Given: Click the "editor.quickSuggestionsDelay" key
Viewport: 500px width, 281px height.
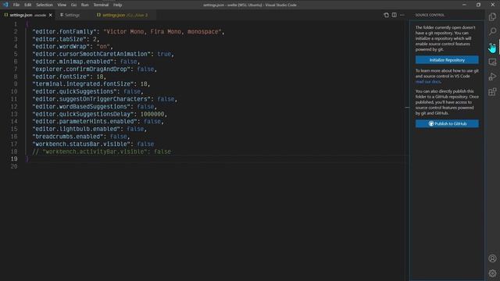Looking at the screenshot, I should click(x=83, y=114).
